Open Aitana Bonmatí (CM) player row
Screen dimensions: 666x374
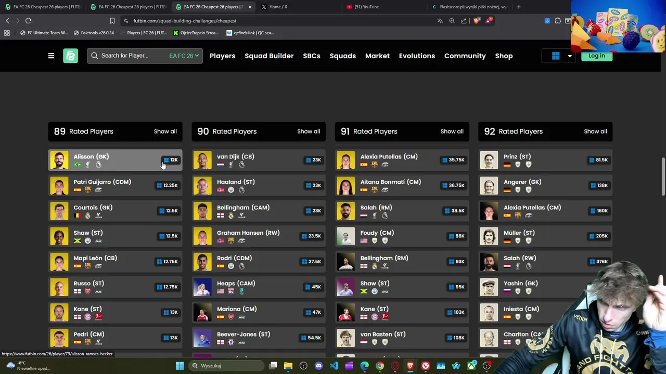(402, 185)
